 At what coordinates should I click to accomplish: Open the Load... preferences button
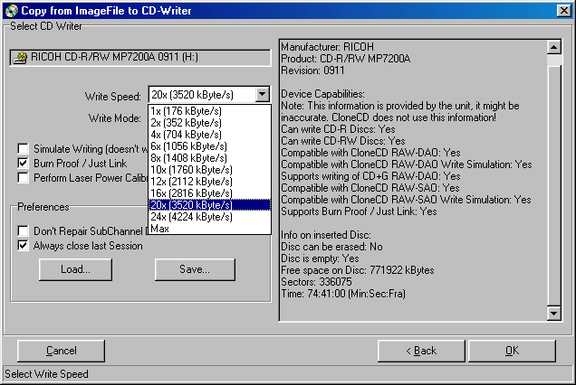75,269
